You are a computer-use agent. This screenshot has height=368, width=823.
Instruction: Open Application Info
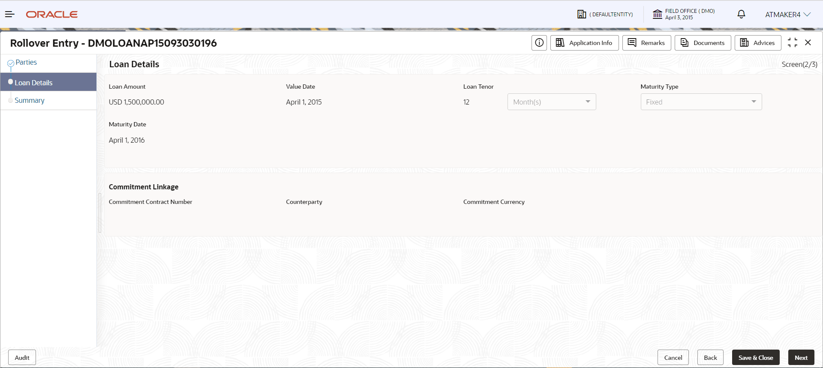click(x=585, y=43)
